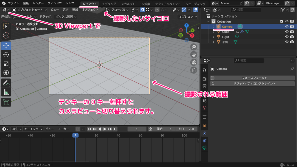Toggle proportional editing button

(157, 10)
